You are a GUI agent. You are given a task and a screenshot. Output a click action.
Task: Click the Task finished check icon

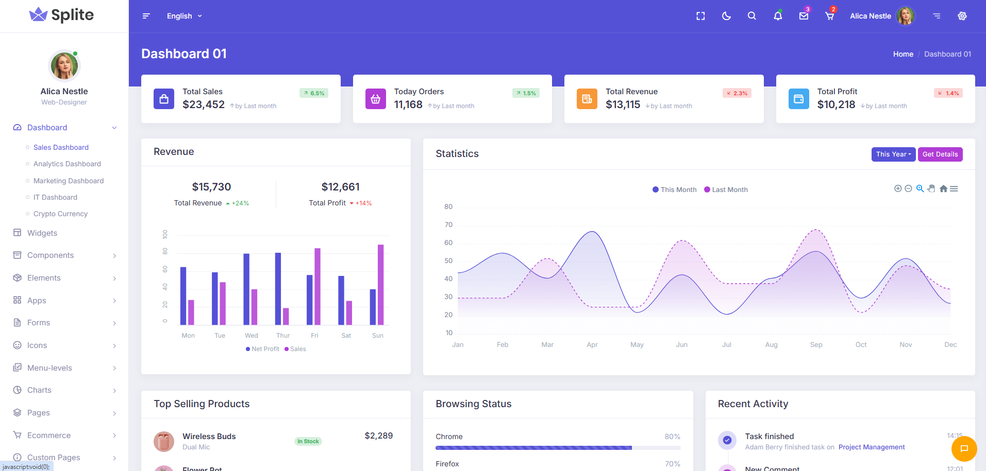tap(727, 440)
